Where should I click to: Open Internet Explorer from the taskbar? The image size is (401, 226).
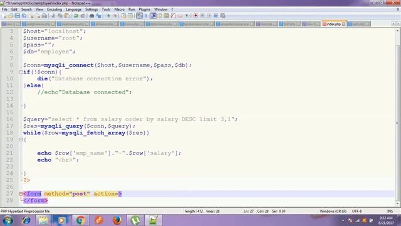(x=26, y=220)
